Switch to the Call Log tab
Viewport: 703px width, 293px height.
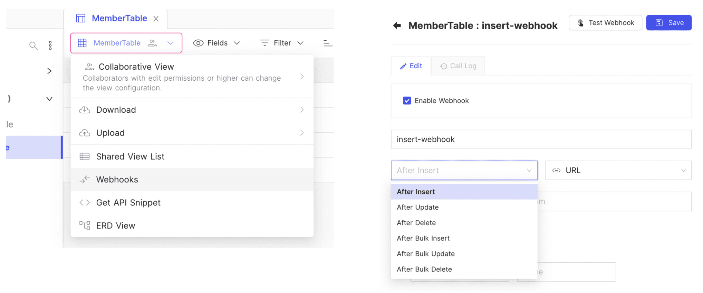(x=458, y=66)
